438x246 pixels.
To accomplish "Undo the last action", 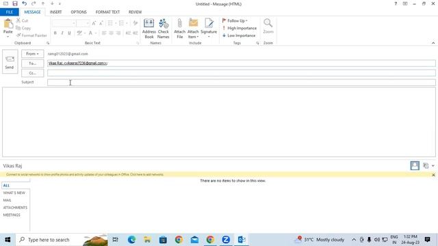I will pos(25,3).
